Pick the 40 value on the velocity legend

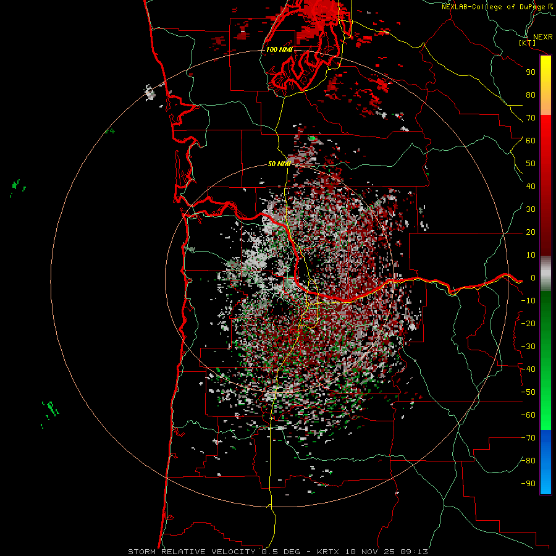click(x=531, y=187)
